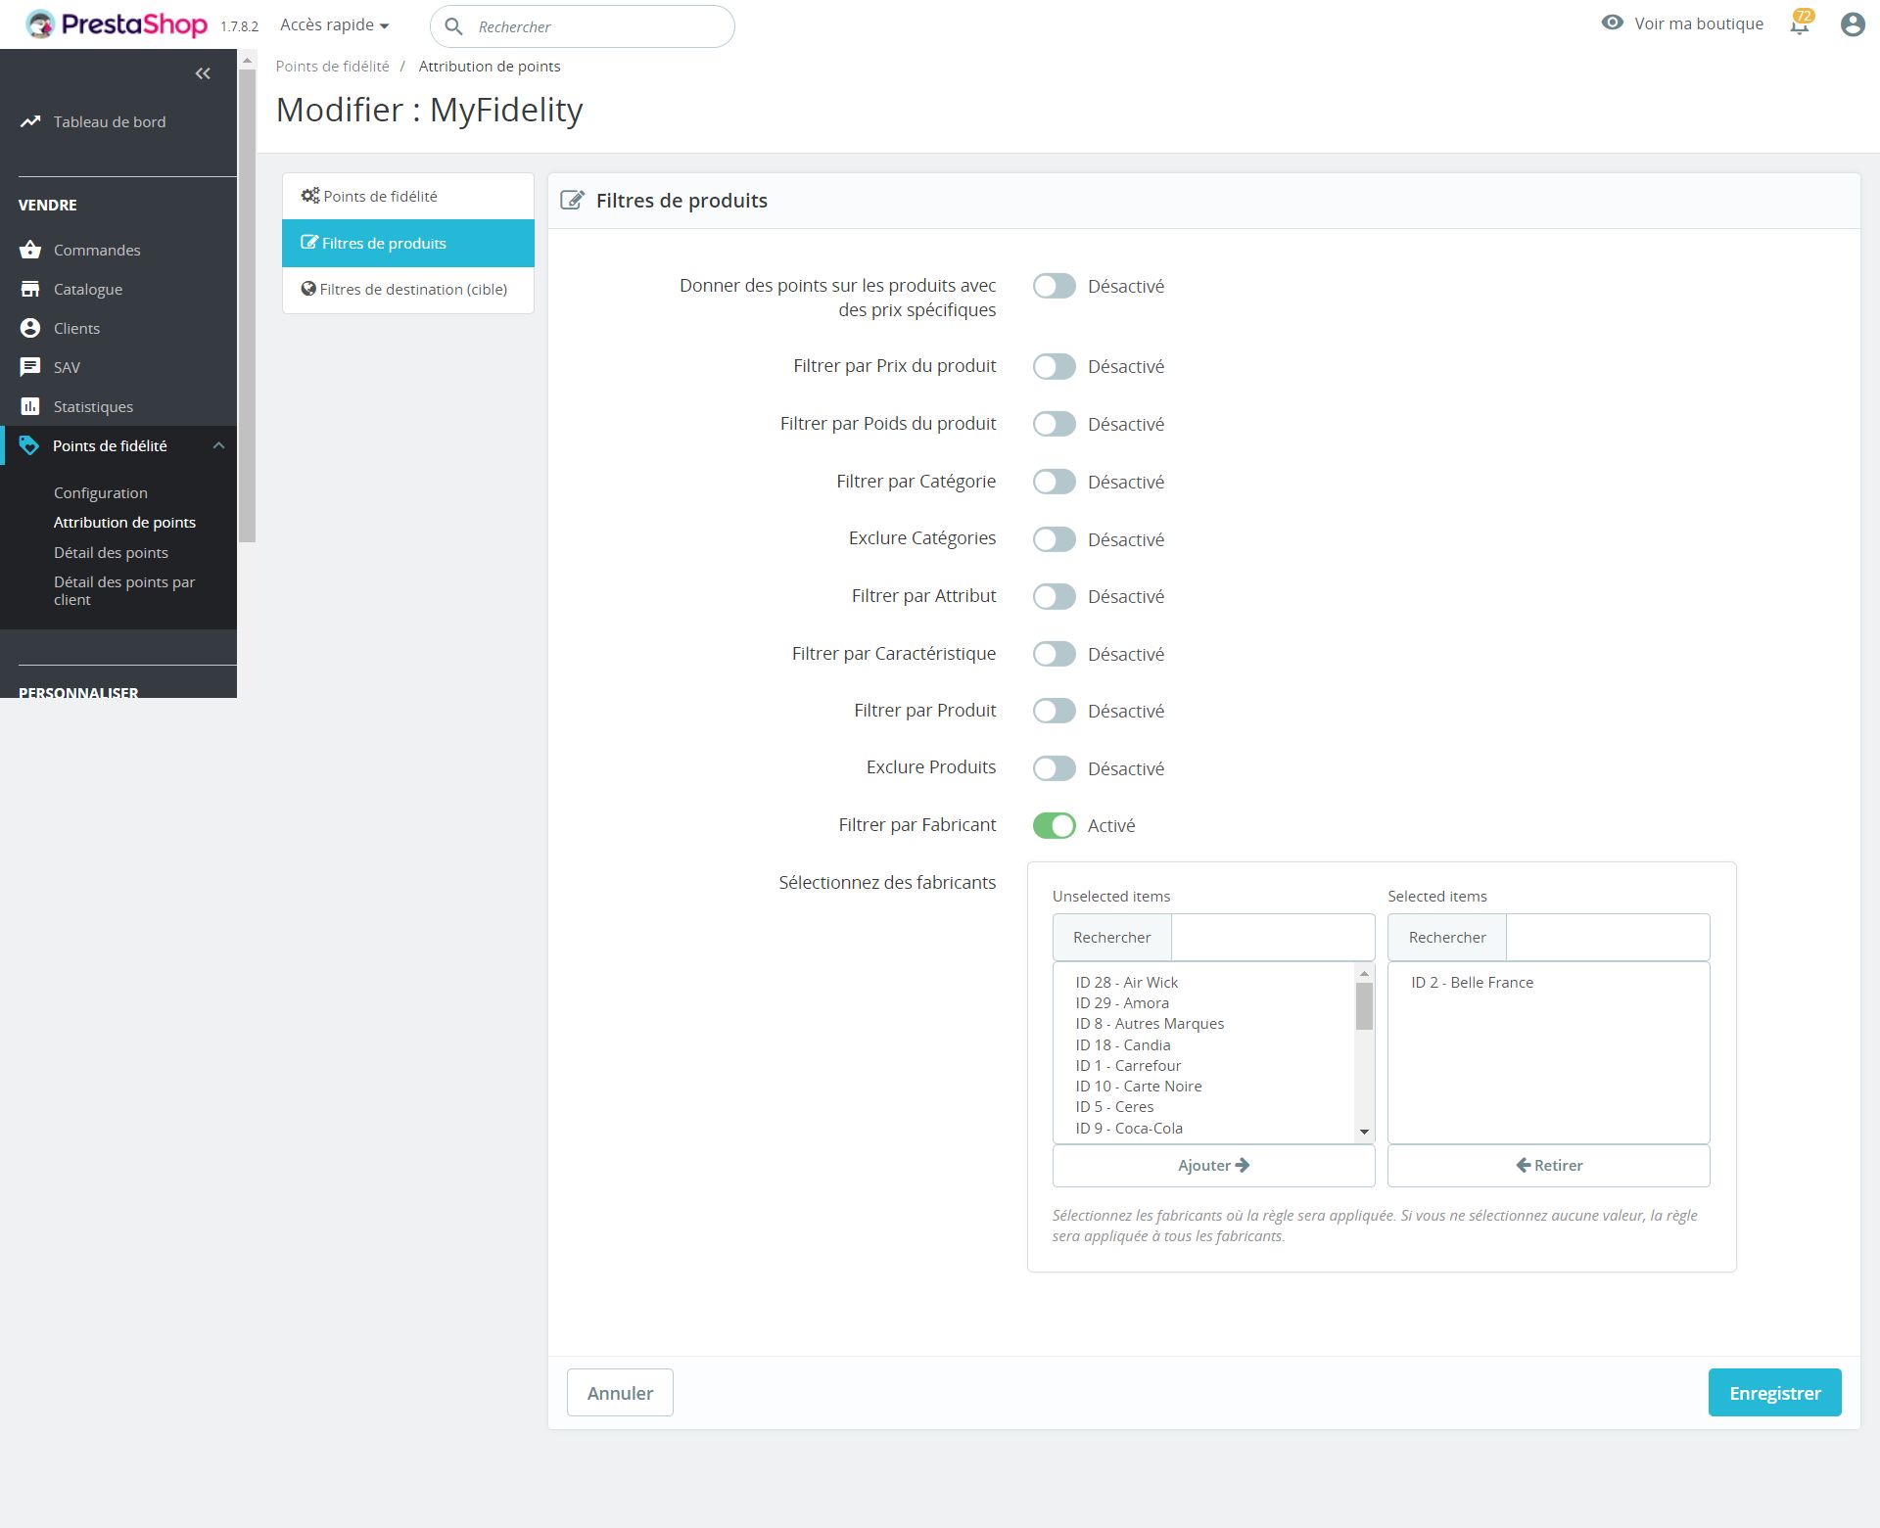The image size is (1880, 1528).
Task: Click the SAV chat bubble icon
Action: [30, 367]
